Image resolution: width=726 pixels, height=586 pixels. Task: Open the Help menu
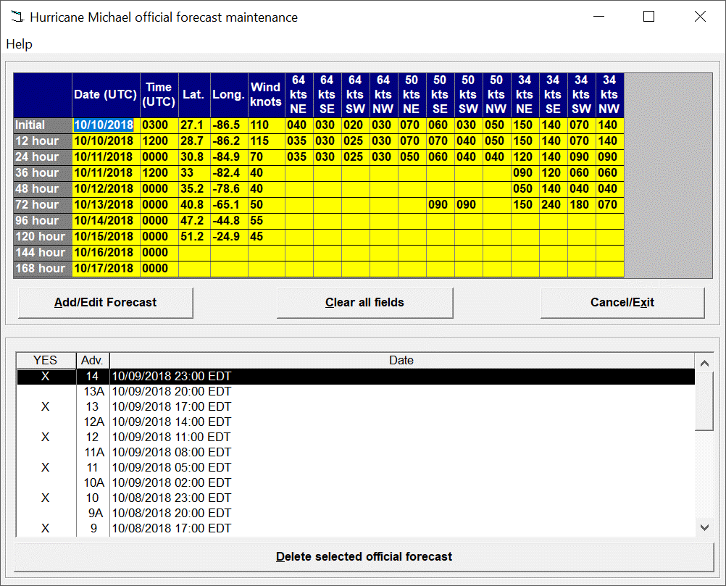click(19, 44)
